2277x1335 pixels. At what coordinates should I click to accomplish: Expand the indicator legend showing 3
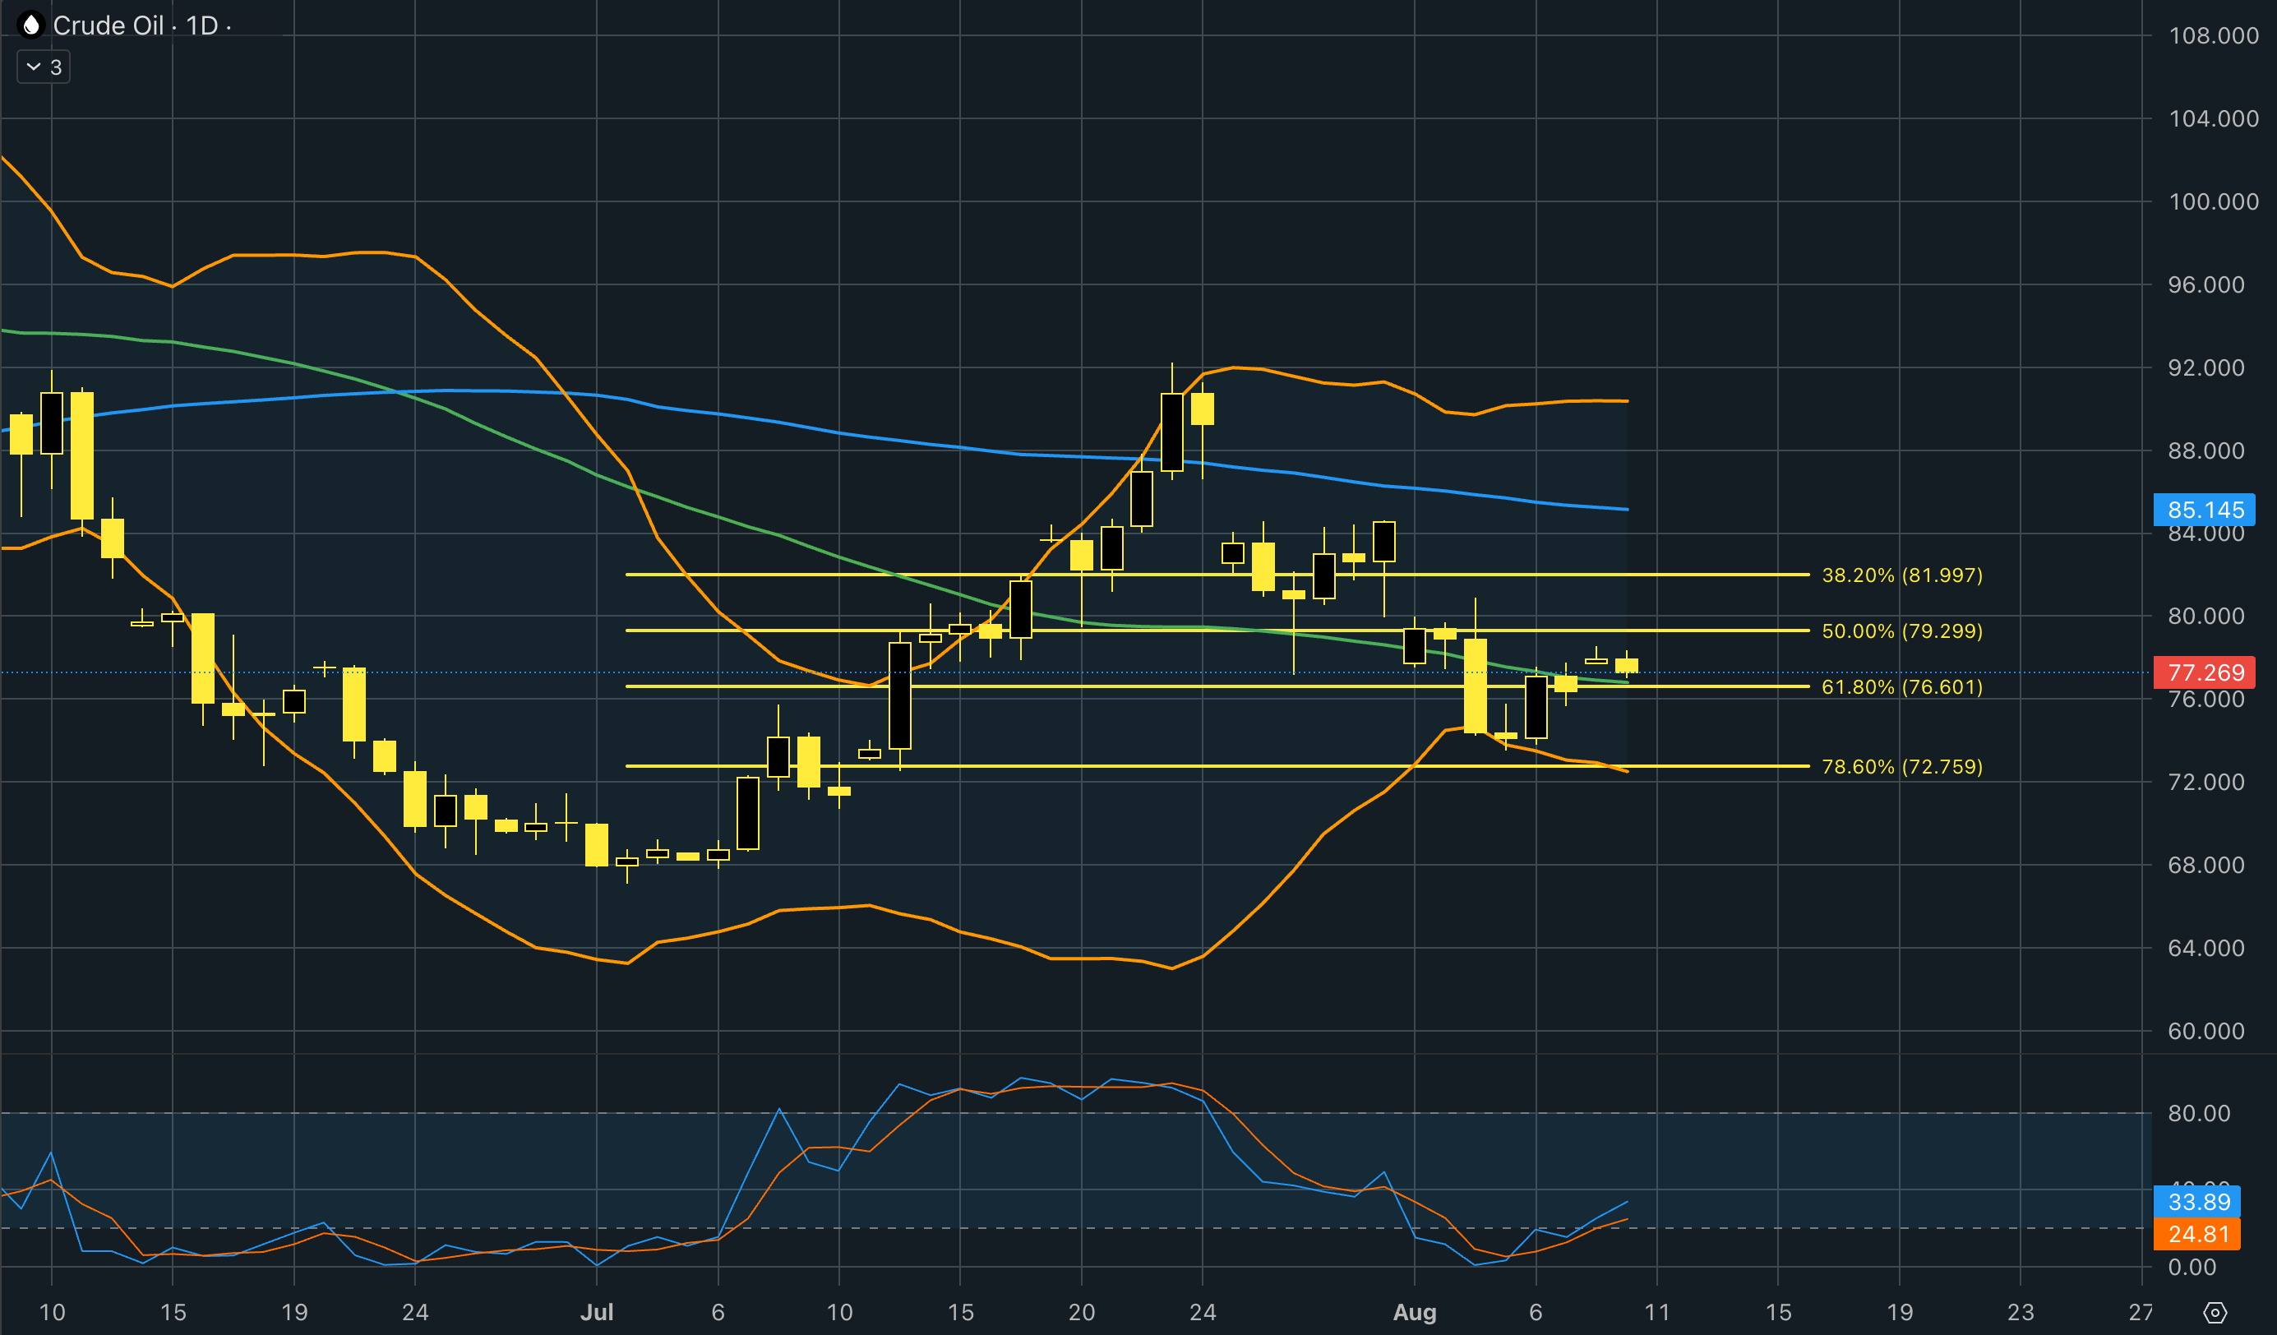(x=44, y=67)
